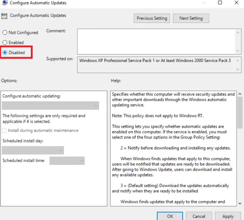Maximize the Configure Automatic Updates window
244x220 pixels.
tap(220, 3)
